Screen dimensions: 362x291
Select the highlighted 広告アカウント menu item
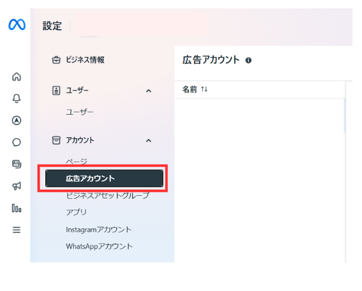pyautogui.click(x=104, y=179)
